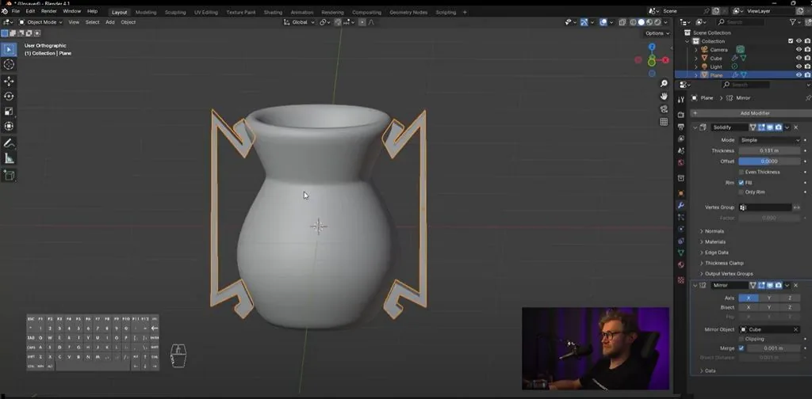Select the Annotate tool
This screenshot has width=812, height=399.
pyautogui.click(x=9, y=143)
